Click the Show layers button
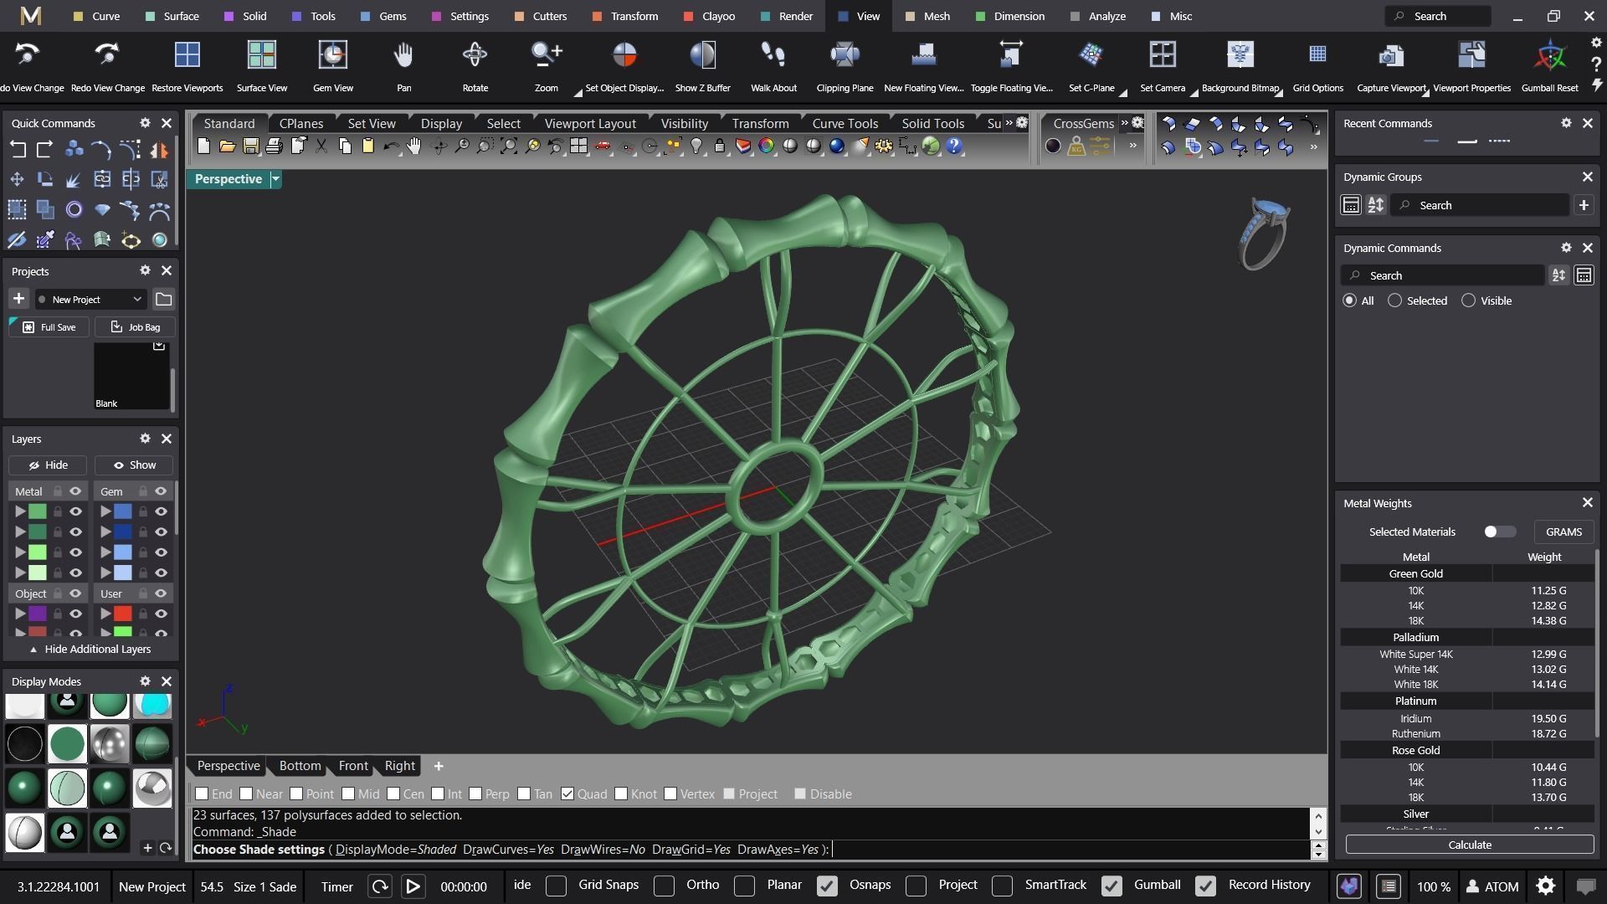 134,465
